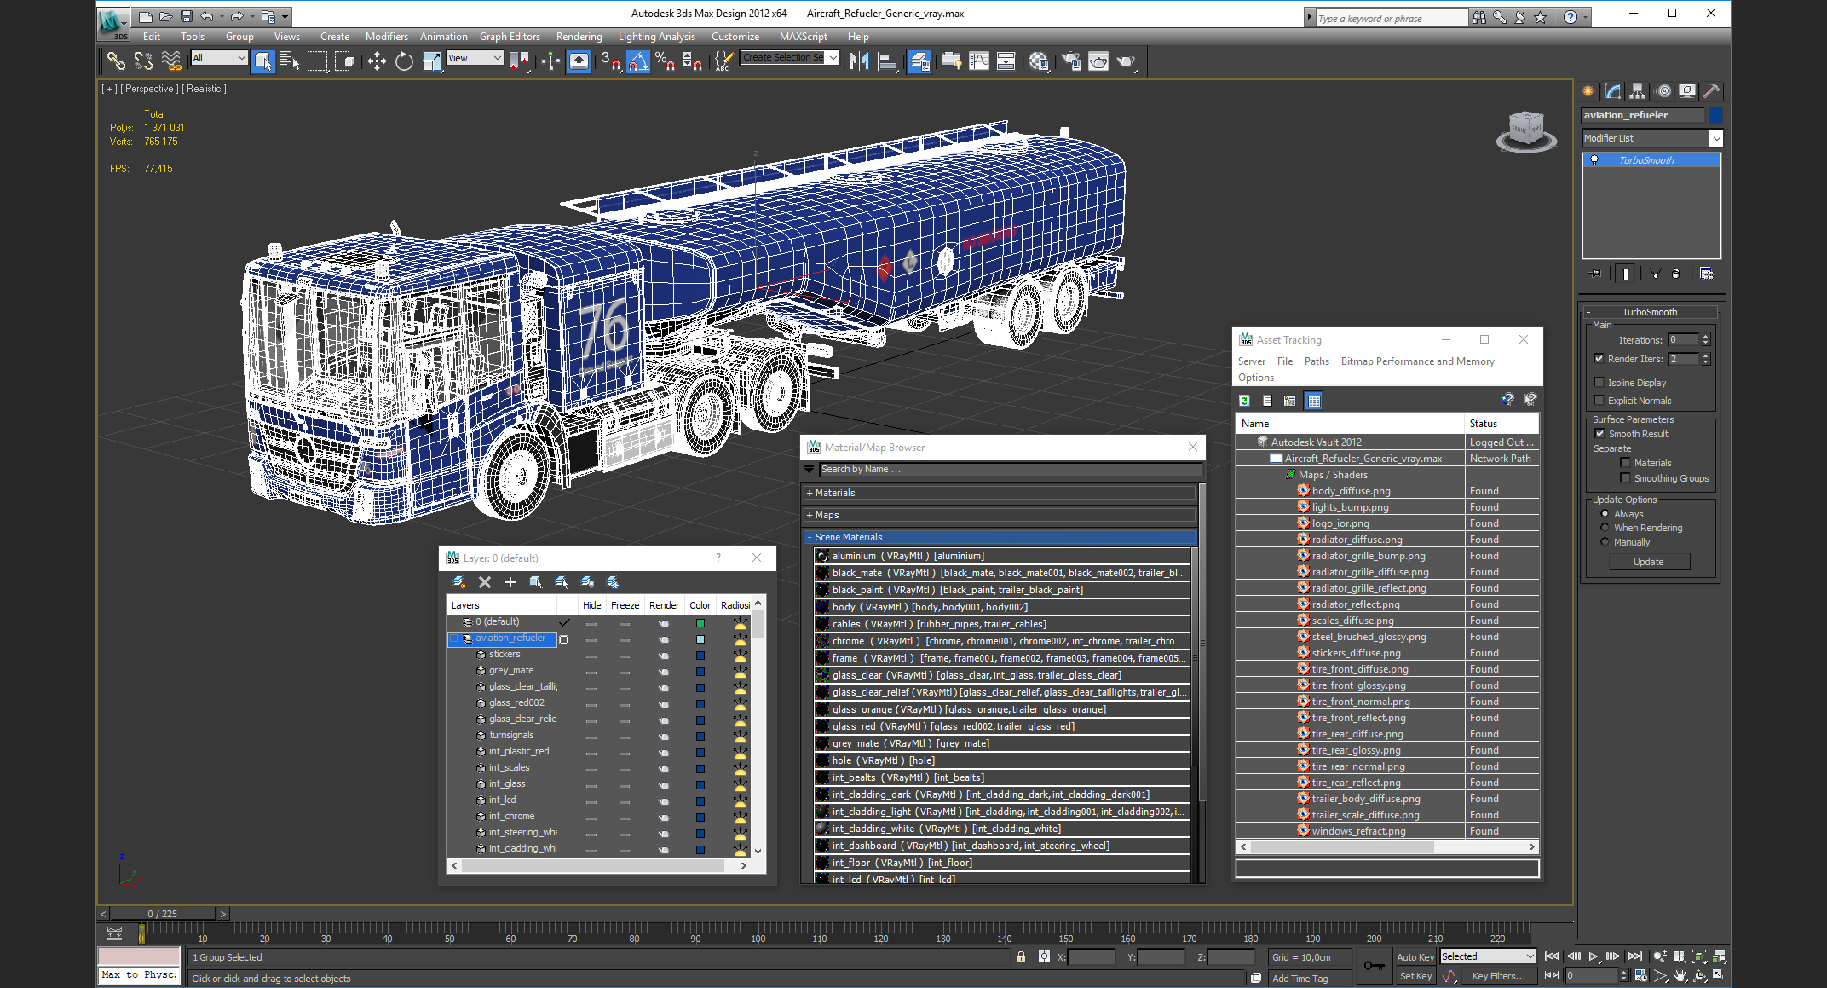Open the Modifier List dropdown
This screenshot has width=1827, height=988.
coord(1652,138)
